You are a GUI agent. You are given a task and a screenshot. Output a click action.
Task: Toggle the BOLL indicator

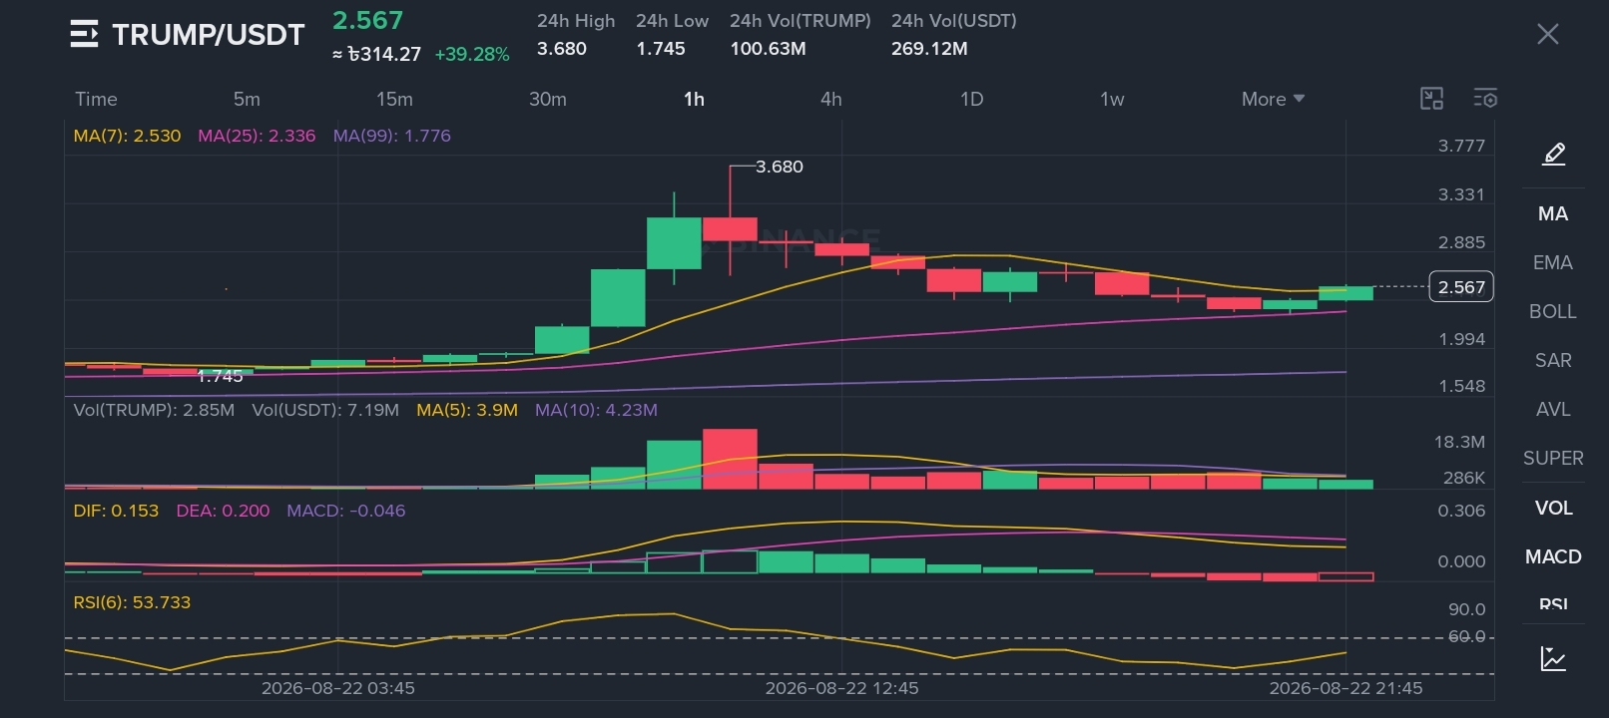(x=1553, y=311)
